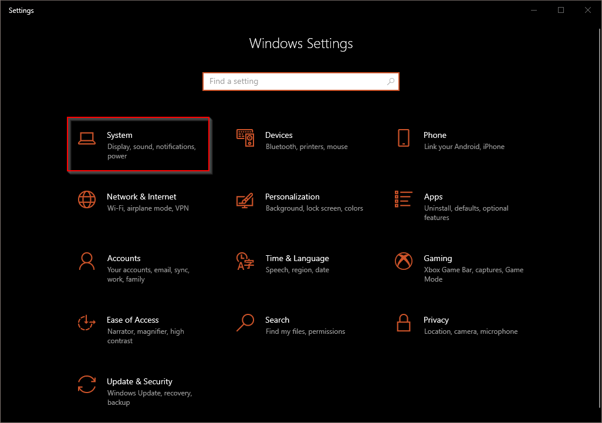Click the Phone icon
Image resolution: width=602 pixels, height=423 pixels.
tap(403, 138)
